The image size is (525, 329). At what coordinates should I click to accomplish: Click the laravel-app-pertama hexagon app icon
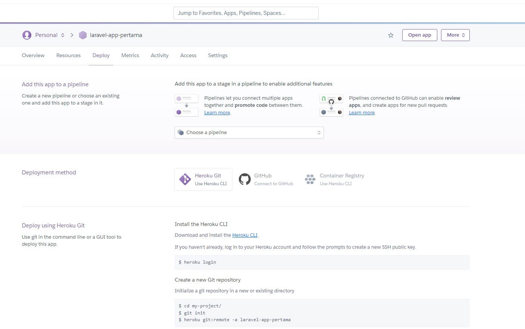pos(83,35)
